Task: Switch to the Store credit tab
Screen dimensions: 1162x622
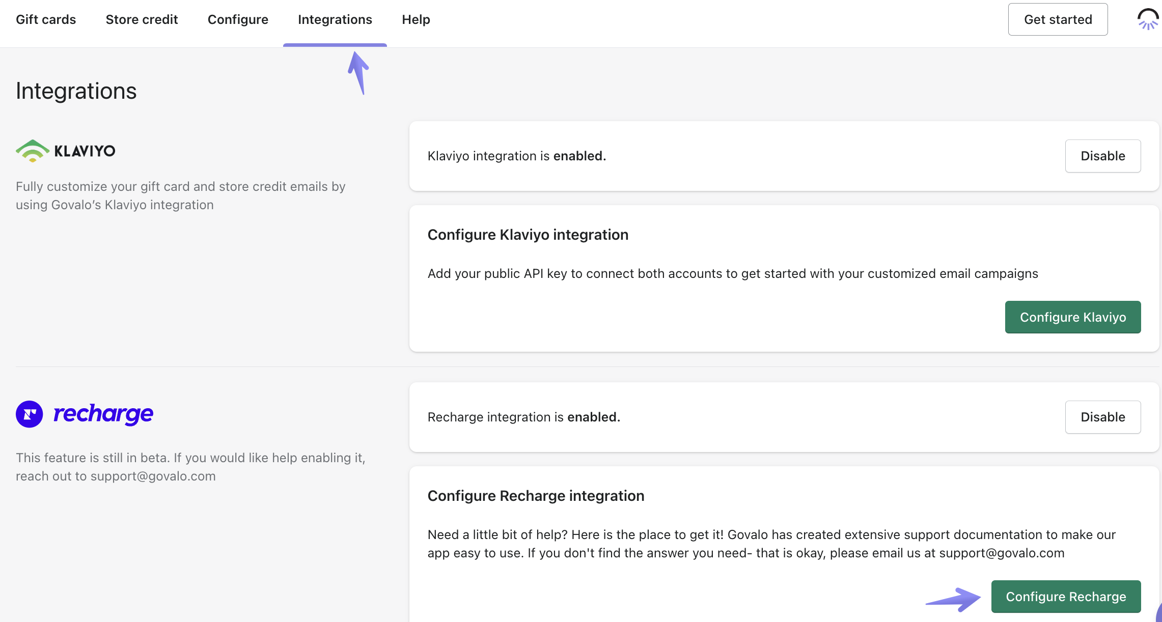Action: [x=142, y=20]
